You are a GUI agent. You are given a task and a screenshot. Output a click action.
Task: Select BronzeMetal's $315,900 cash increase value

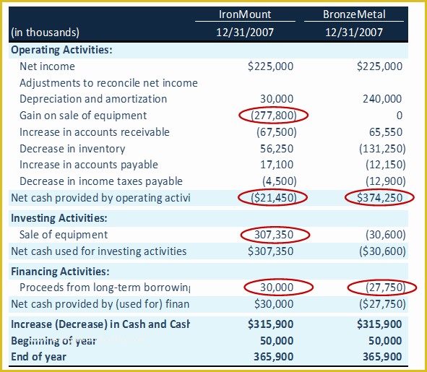coord(379,324)
